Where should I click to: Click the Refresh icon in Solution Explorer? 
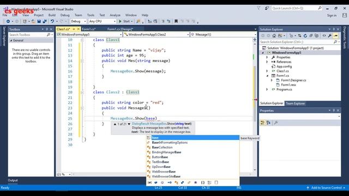305,36
